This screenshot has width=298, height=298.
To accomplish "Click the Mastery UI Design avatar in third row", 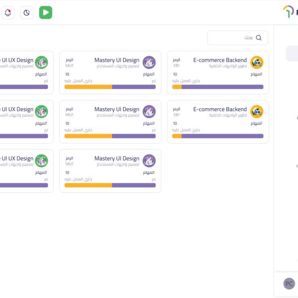I will tap(149, 161).
